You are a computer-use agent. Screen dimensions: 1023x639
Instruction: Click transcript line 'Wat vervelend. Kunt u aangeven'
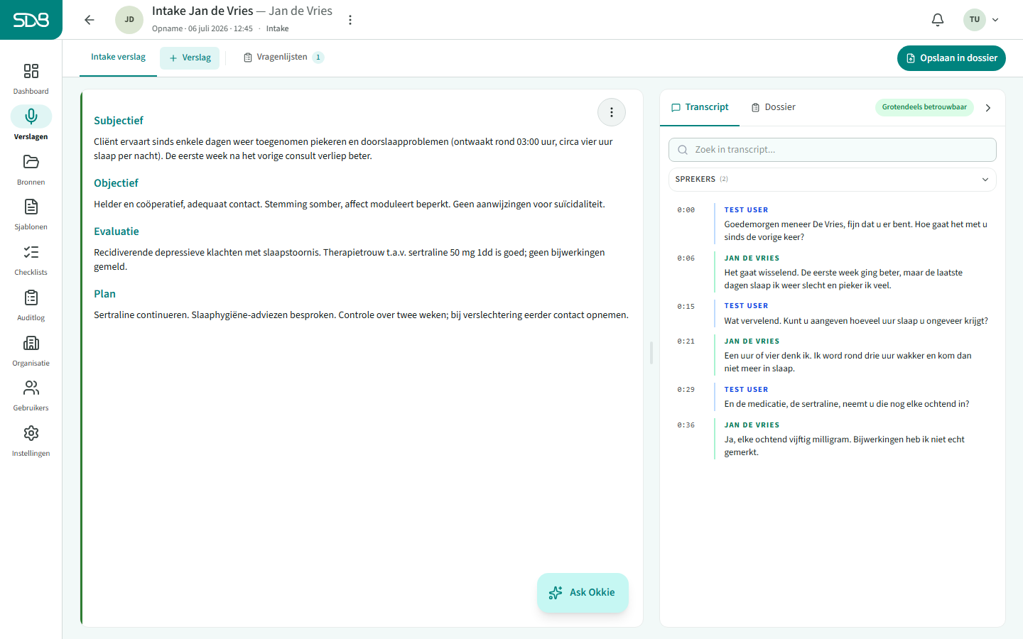pos(856,321)
